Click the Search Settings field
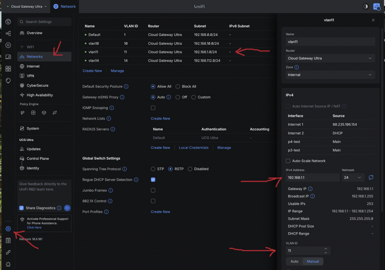The width and height of the screenshot is (385, 270). pyautogui.click(x=44, y=22)
